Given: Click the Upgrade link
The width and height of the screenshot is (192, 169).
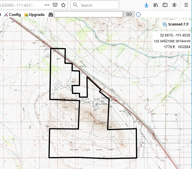Looking at the screenshot, I should click(34, 14).
